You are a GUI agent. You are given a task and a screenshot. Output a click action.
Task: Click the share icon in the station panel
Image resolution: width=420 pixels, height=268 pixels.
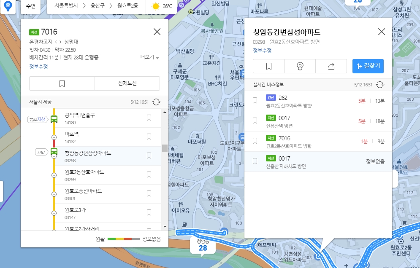[331, 66]
